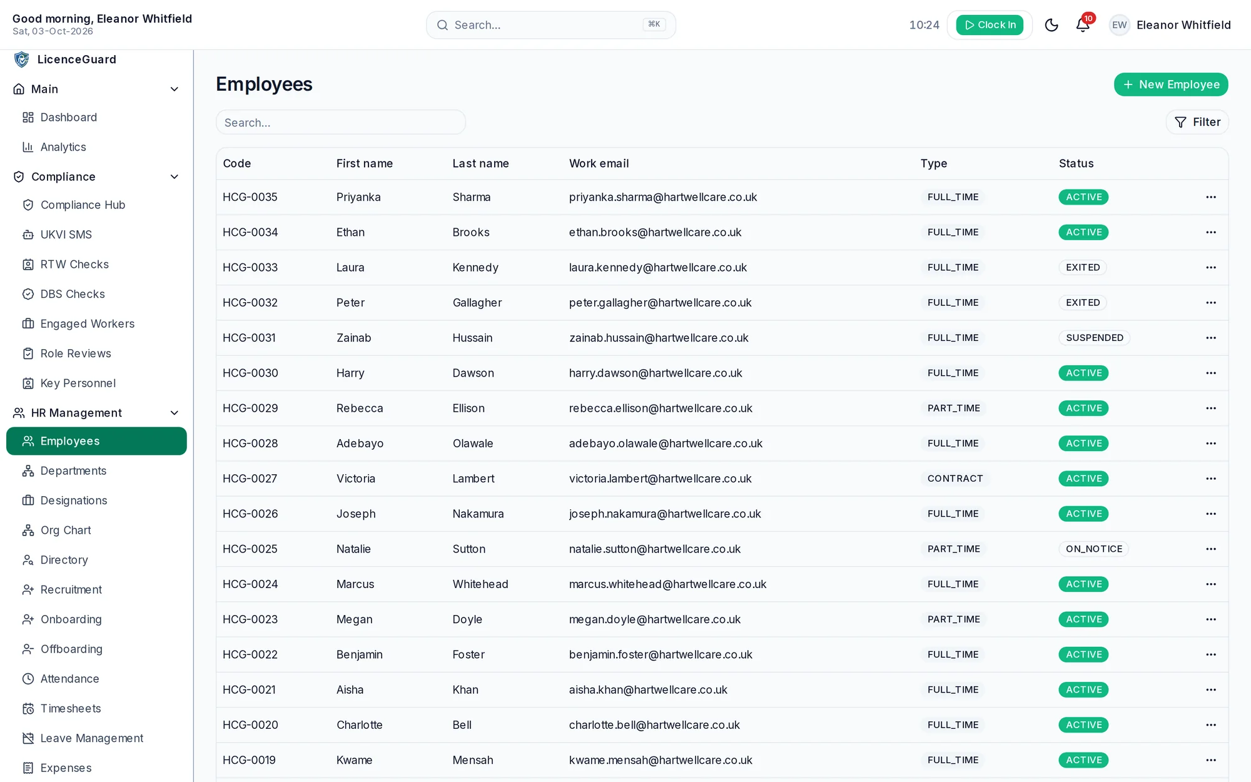
Task: Click employee code HCG-0035
Action: click(x=250, y=197)
